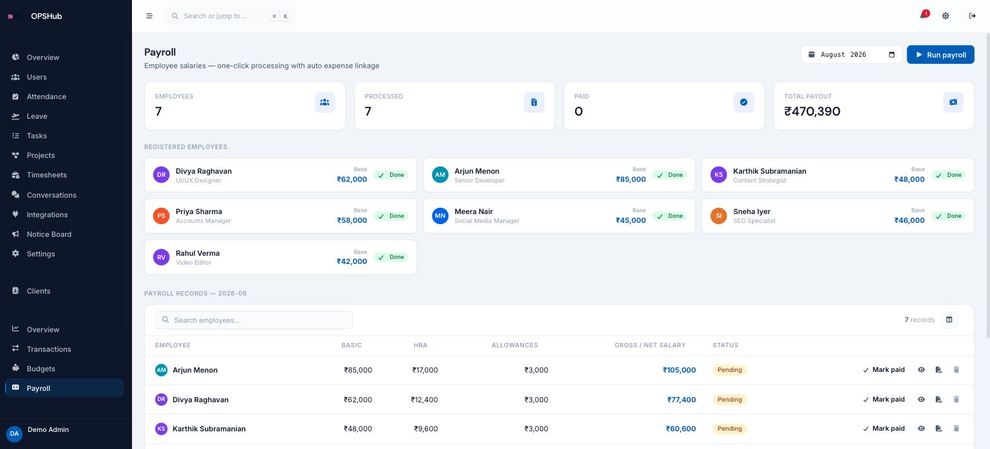Open the Clients page from the sidebar

tap(64, 291)
